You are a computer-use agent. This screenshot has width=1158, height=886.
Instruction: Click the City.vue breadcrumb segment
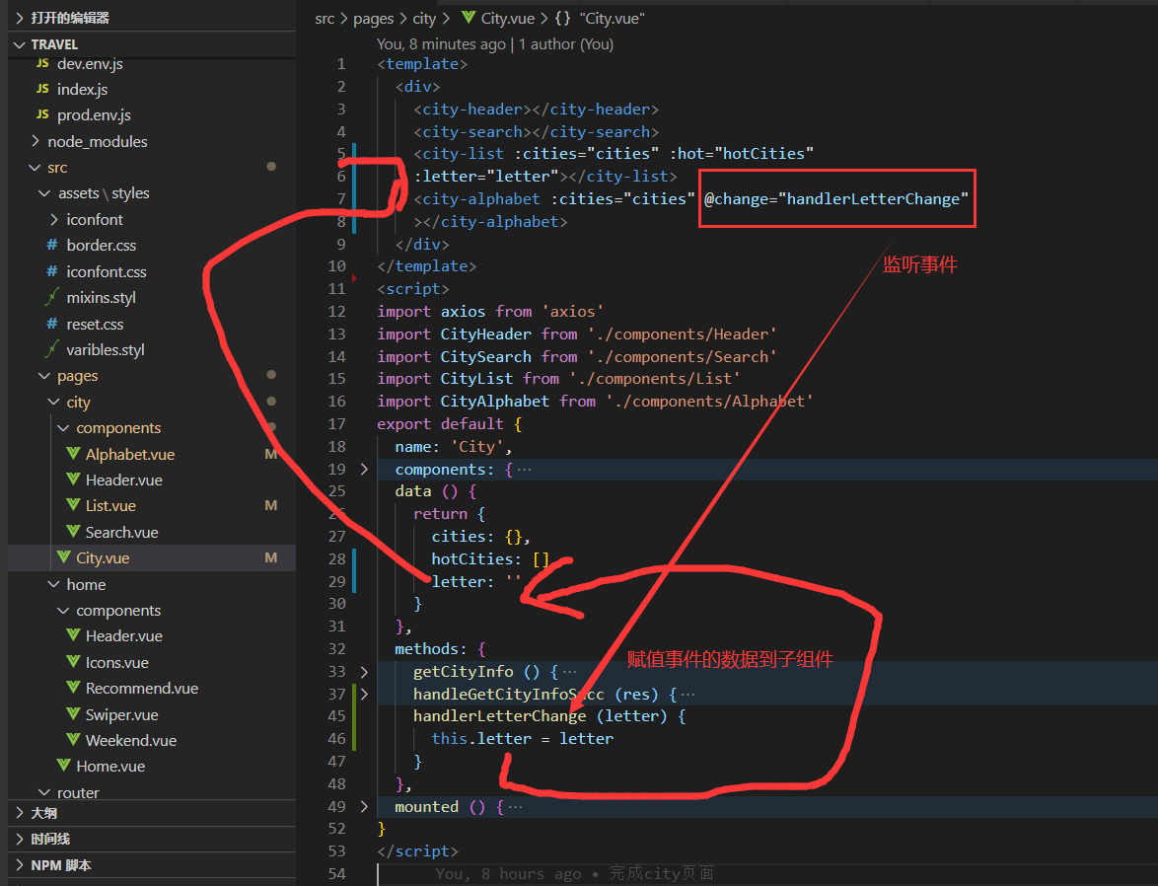tap(507, 19)
